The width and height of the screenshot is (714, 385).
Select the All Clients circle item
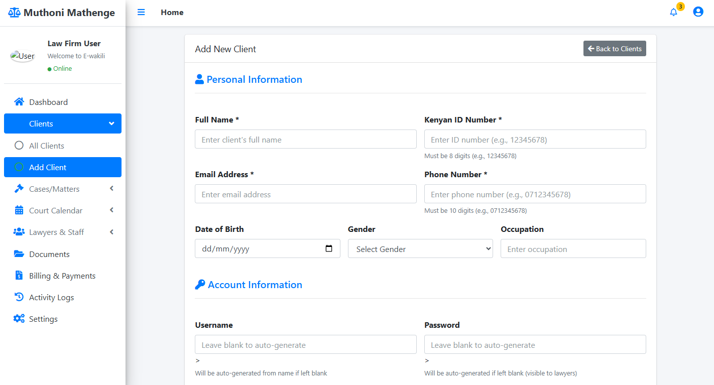tap(19, 146)
